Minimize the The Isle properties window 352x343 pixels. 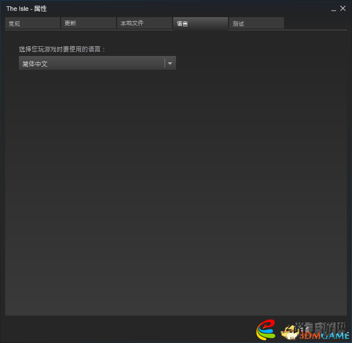tap(334, 9)
